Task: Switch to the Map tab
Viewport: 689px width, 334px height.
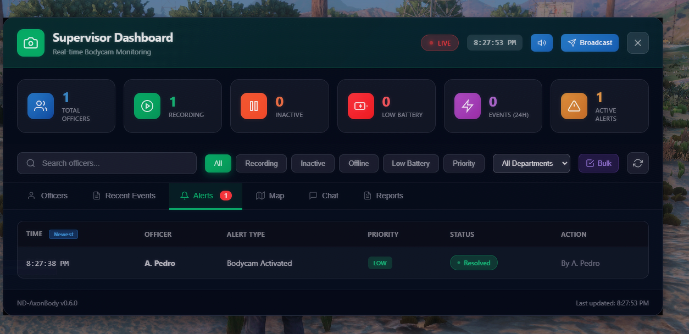Action: tap(270, 196)
